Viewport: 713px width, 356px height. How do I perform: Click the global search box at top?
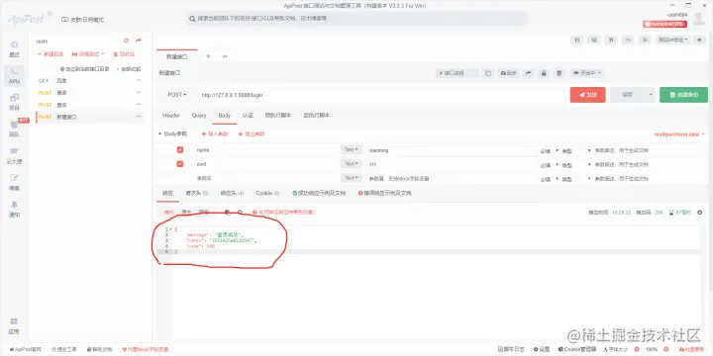coord(356,19)
